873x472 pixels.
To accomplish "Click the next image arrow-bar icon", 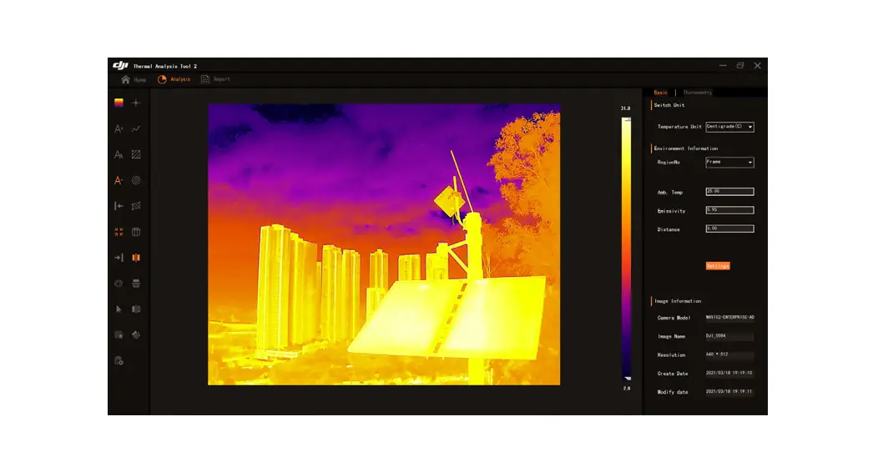I will click(119, 258).
